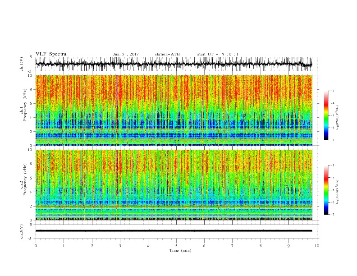357x276 pixels.
Task: Click the time axis tick label "5"
Action: 176,246
